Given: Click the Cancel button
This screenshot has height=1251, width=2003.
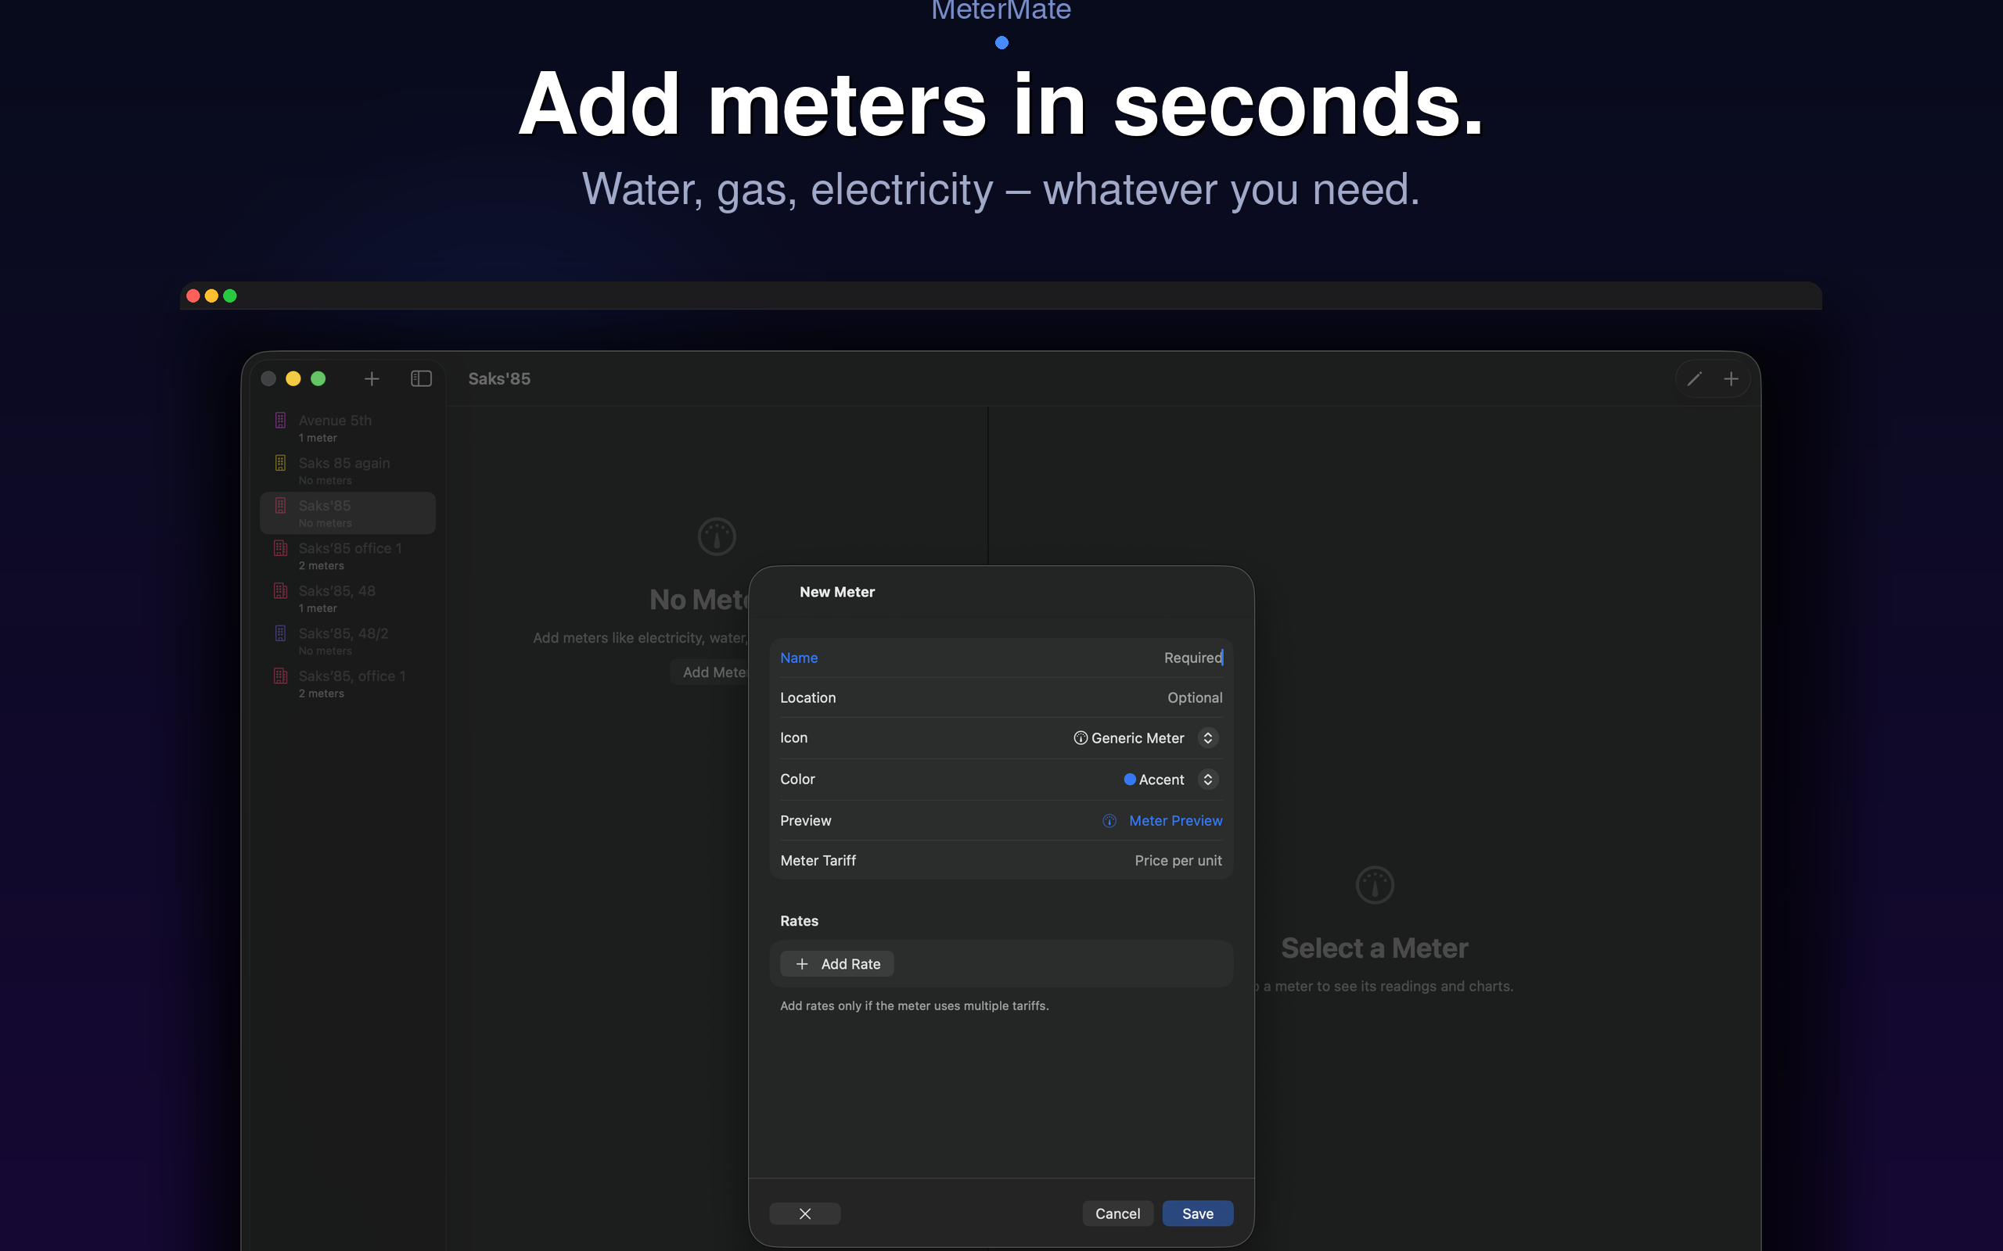Looking at the screenshot, I should [1117, 1213].
